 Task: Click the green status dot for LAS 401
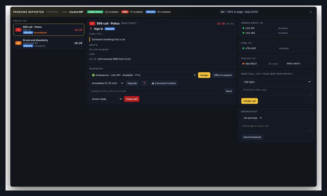click(x=243, y=28)
